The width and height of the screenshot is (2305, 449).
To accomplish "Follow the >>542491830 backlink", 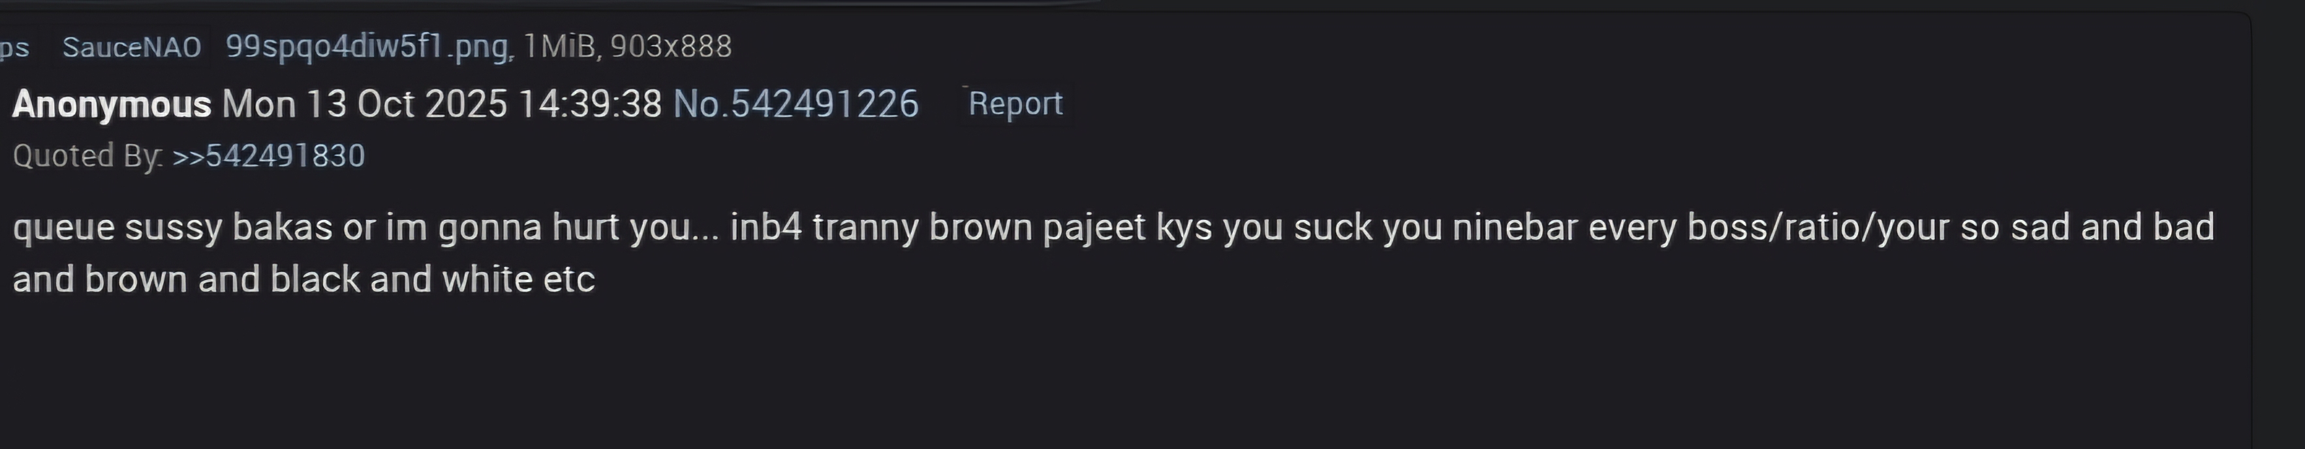I will point(268,155).
